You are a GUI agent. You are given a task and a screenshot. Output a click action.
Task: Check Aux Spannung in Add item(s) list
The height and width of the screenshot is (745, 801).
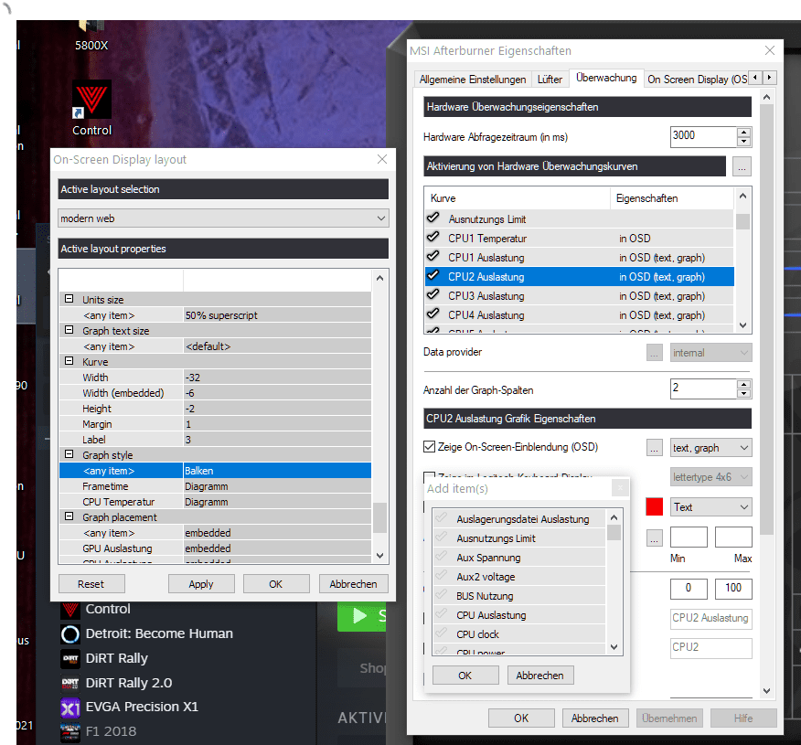(442, 557)
